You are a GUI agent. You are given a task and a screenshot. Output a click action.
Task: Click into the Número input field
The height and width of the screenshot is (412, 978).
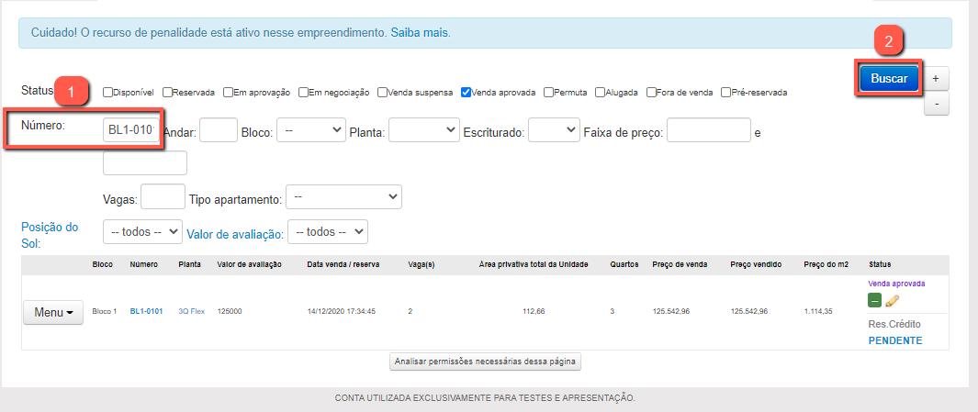pyautogui.click(x=133, y=131)
